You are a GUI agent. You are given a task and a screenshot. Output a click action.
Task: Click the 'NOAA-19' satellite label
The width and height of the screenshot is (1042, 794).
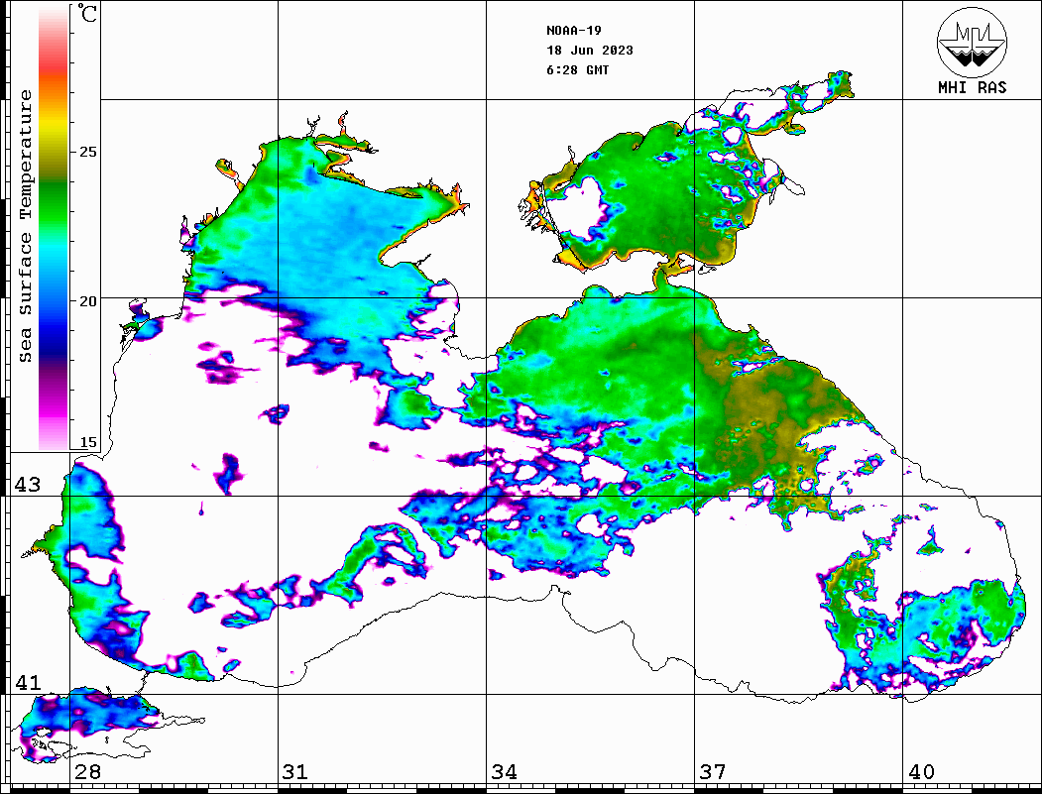point(573,31)
